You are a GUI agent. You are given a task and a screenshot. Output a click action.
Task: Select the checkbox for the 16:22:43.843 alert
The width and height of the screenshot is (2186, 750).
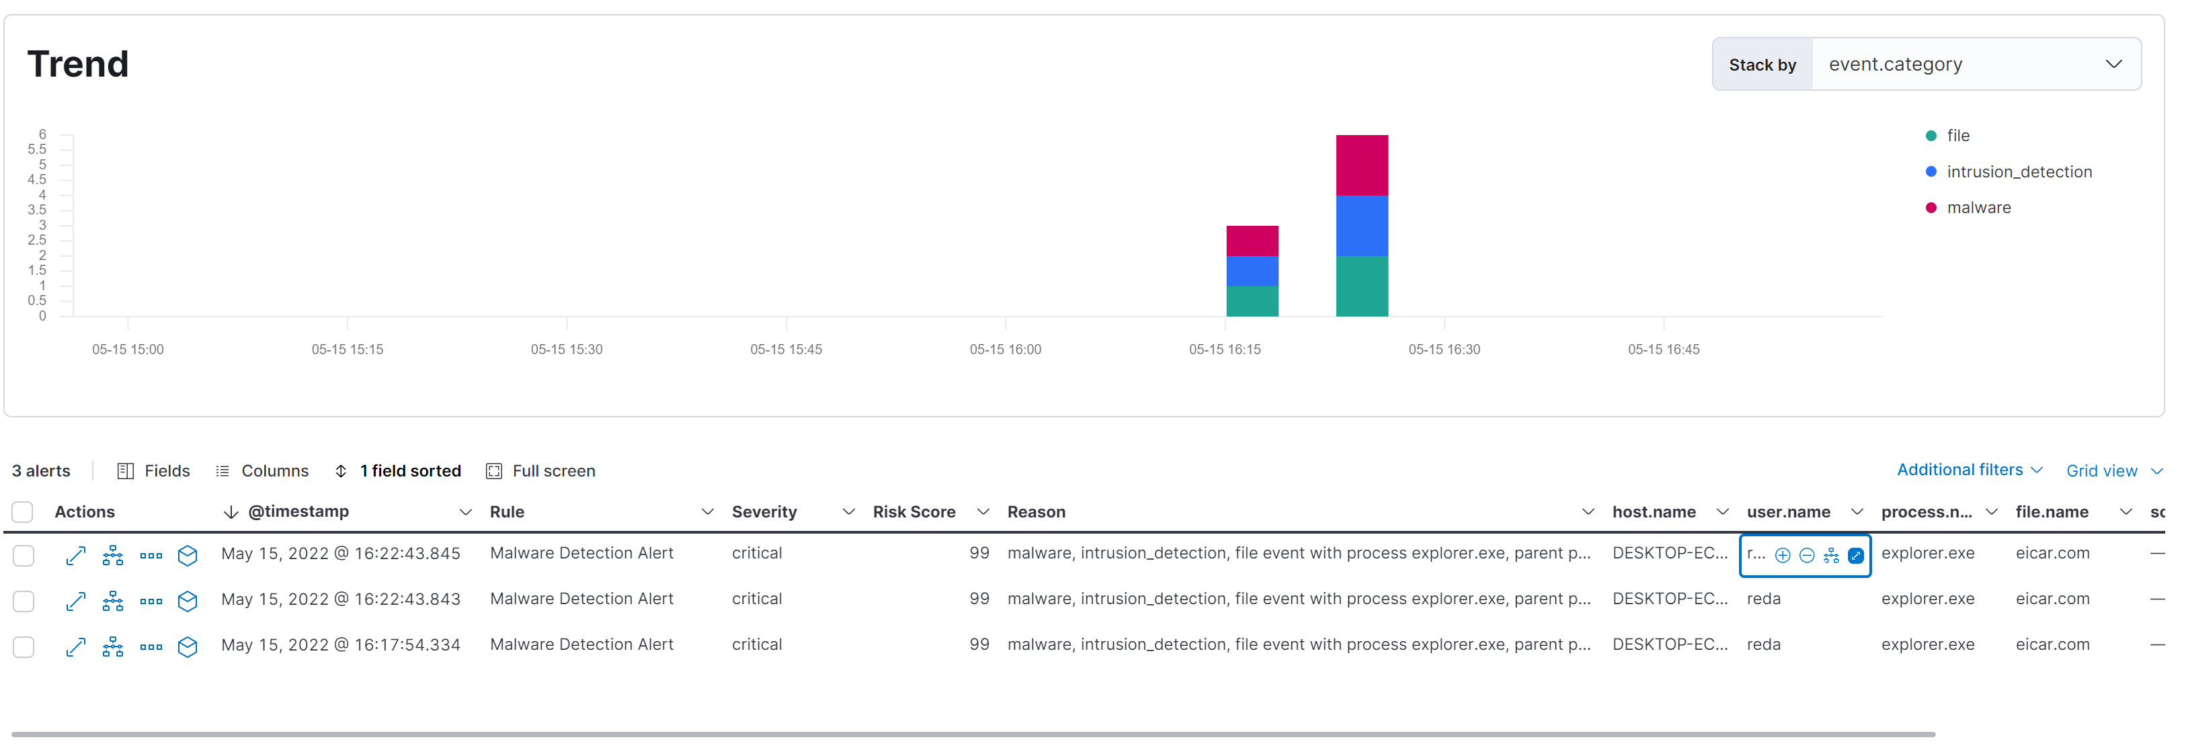click(24, 601)
